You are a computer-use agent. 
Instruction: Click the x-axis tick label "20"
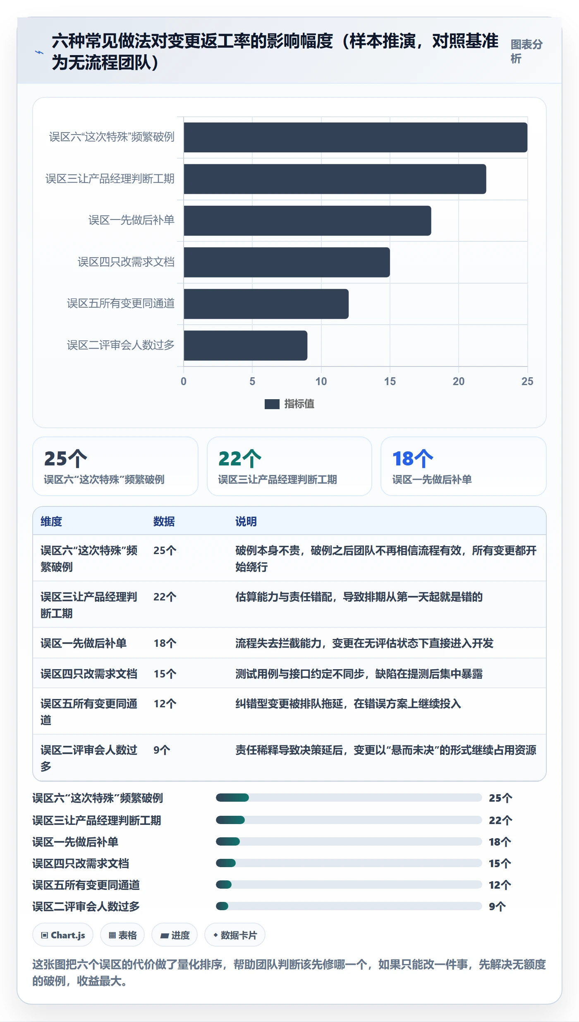(458, 381)
